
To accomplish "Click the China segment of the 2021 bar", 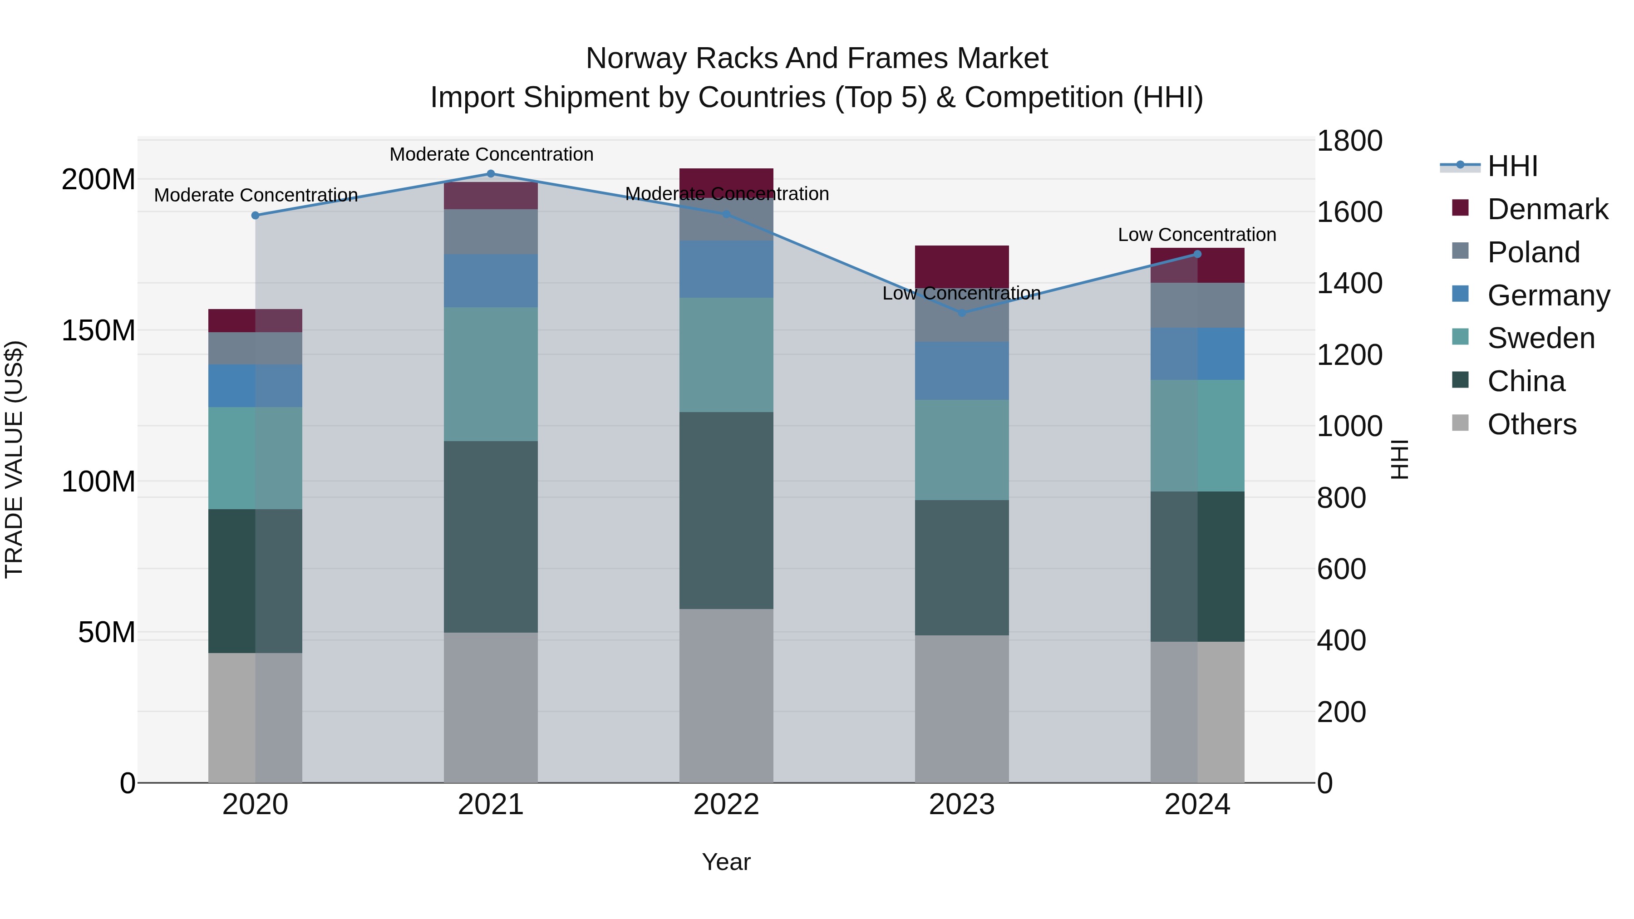I will pos(491,536).
